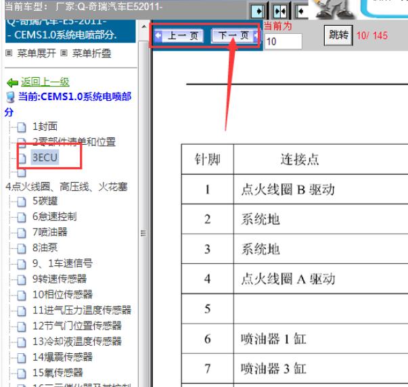Open the 10相位传感器 tree item
The image size is (408, 387).
[62, 294]
